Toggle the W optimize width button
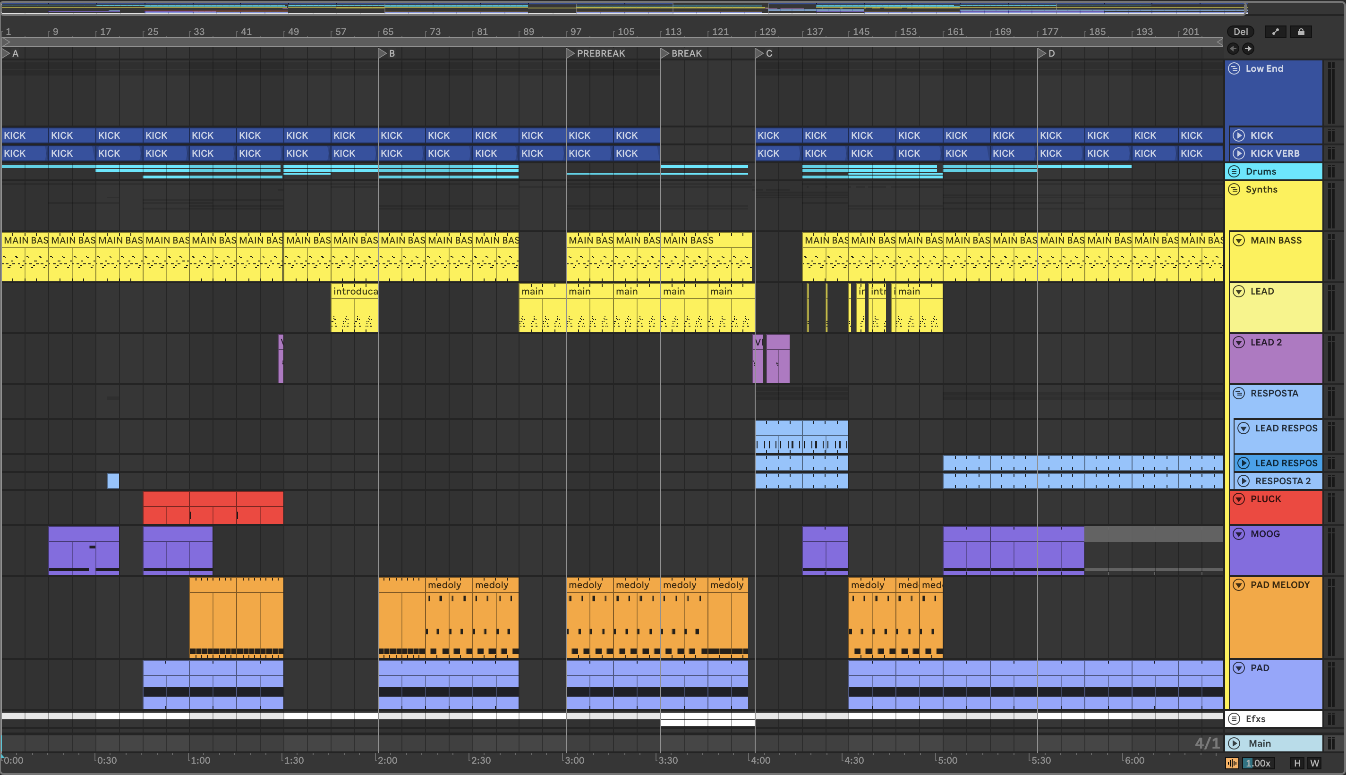 click(x=1314, y=763)
